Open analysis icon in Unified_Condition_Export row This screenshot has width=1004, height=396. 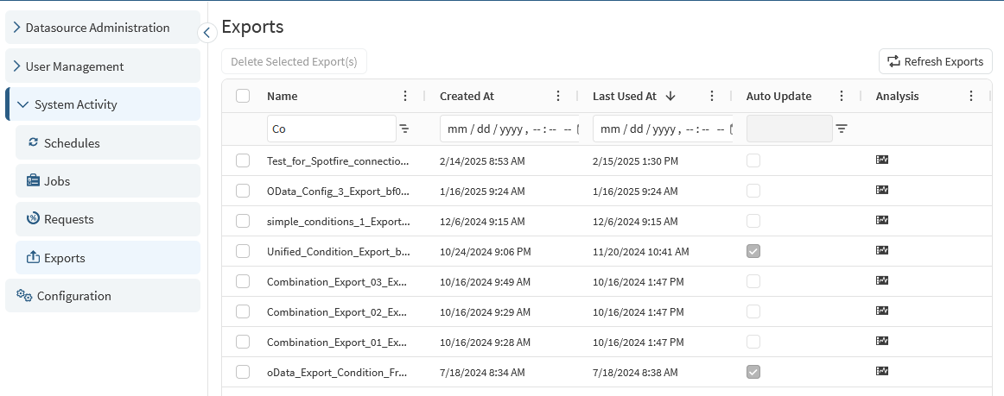(882, 251)
